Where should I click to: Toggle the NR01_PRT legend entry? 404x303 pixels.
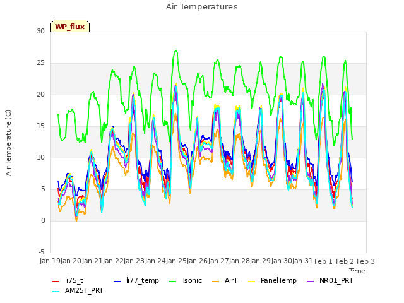click(330, 280)
